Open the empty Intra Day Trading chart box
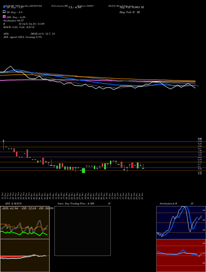Image resolution: width=206 pixels, height=272 pixels. click(82, 231)
